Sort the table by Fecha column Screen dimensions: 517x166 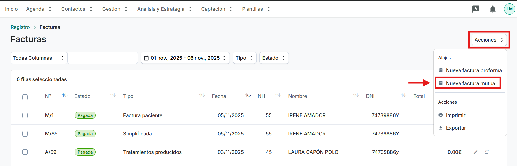point(248,96)
